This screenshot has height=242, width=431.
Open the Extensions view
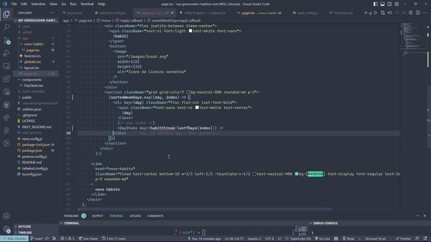tap(6, 79)
